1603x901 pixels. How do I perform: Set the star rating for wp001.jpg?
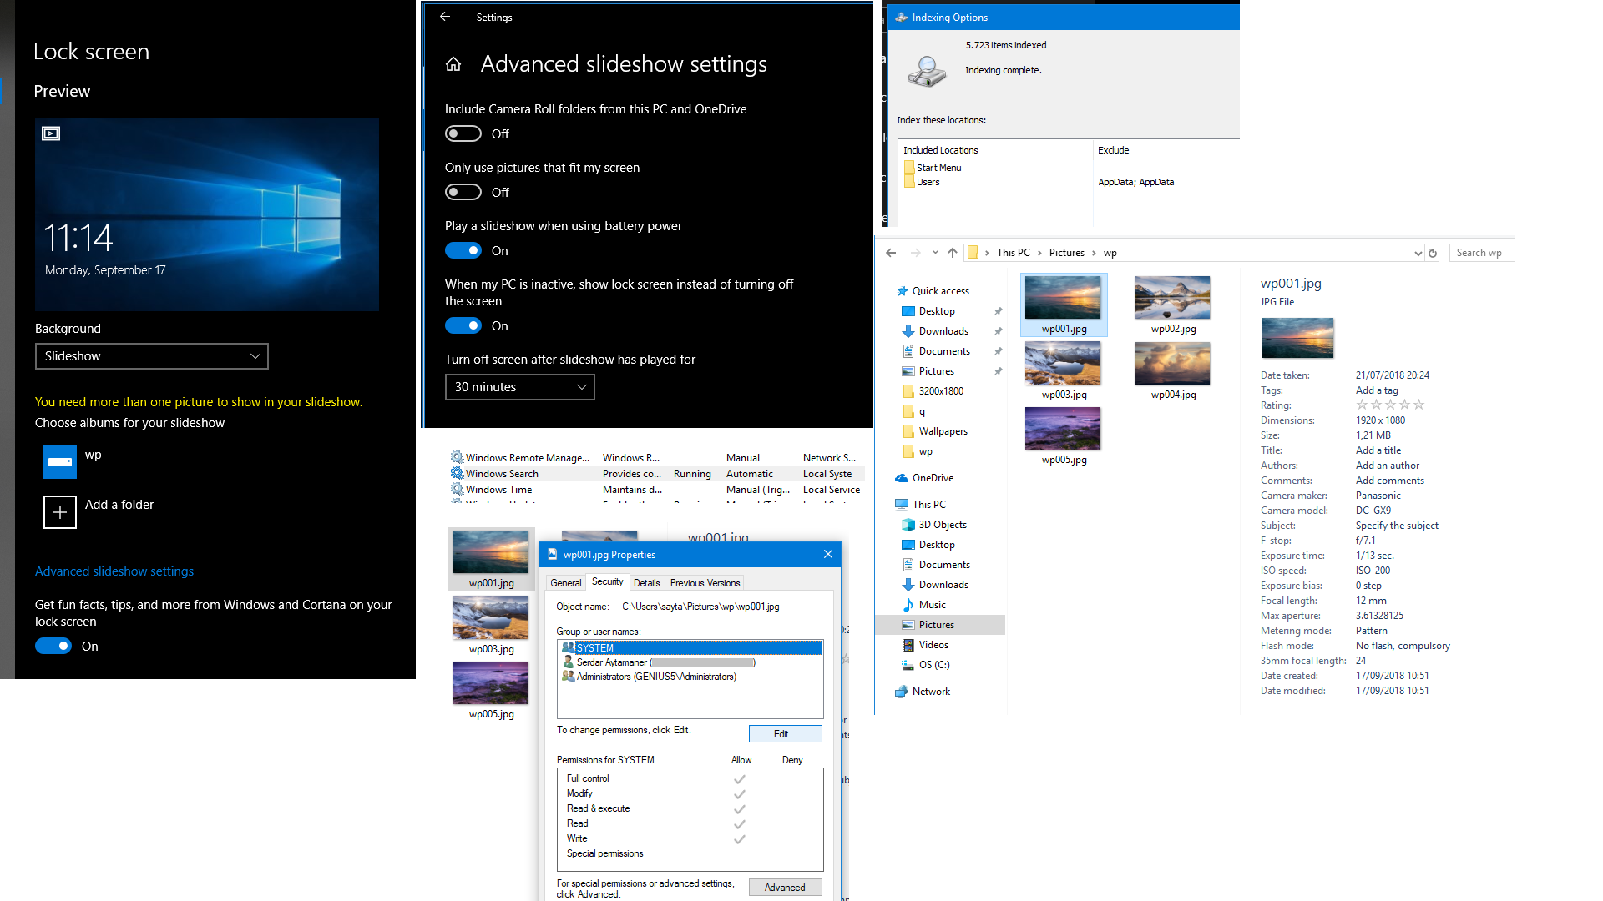pos(1390,405)
